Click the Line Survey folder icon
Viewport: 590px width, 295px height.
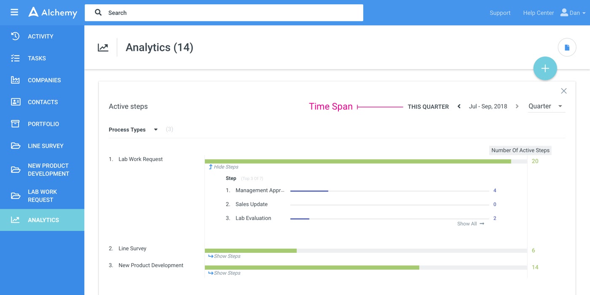click(15, 146)
